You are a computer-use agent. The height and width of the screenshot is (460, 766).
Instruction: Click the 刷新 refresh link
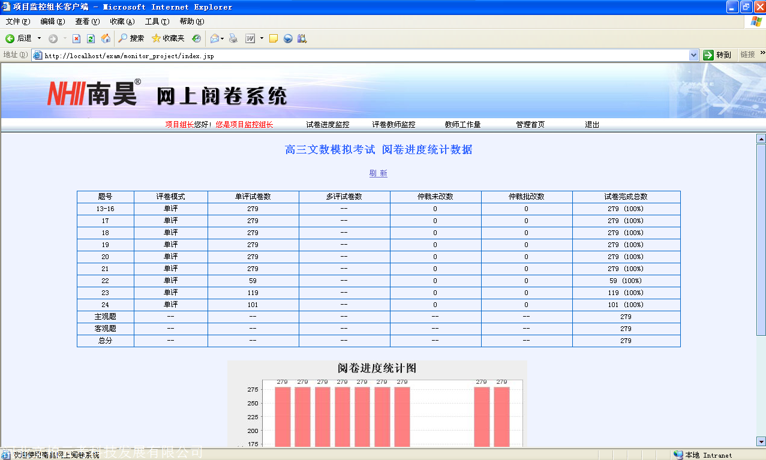click(379, 173)
